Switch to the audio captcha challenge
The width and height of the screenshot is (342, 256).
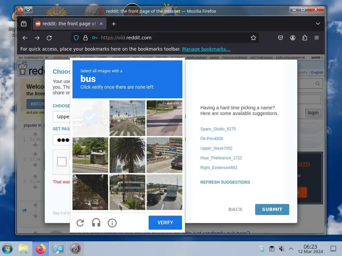96,223
